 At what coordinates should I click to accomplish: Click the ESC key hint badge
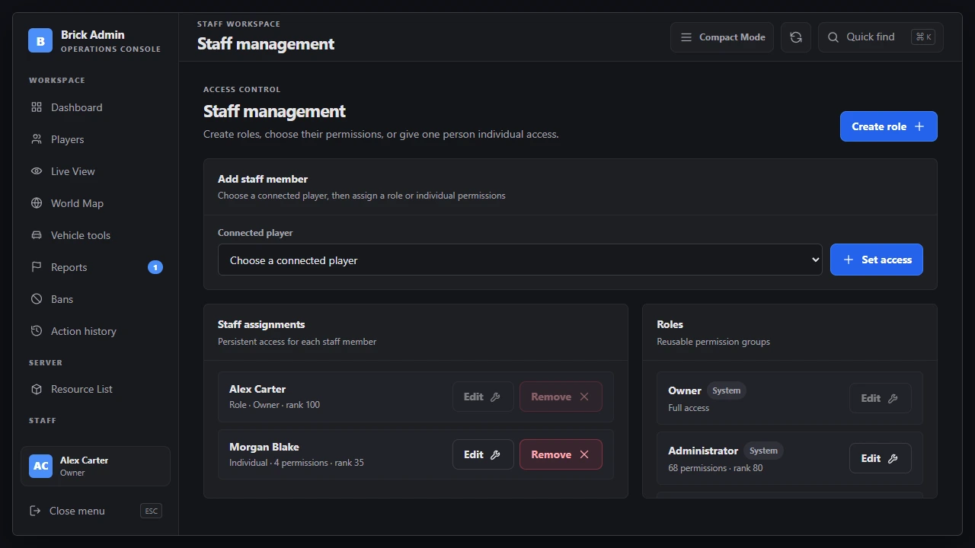[152, 511]
